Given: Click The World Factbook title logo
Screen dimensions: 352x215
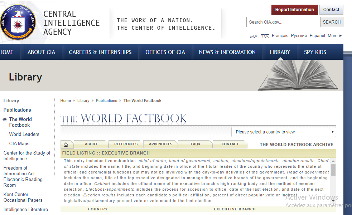Looking at the screenshot, I should click(124, 119).
